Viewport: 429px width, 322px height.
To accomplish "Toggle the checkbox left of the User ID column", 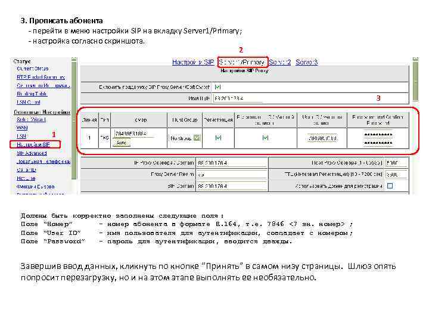I will point(265,138).
